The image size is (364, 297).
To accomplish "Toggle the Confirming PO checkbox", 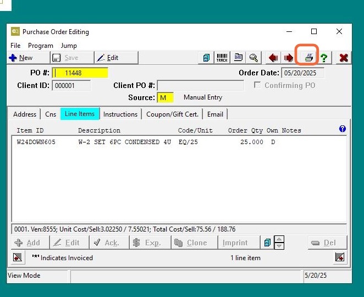I will pos(257,85).
